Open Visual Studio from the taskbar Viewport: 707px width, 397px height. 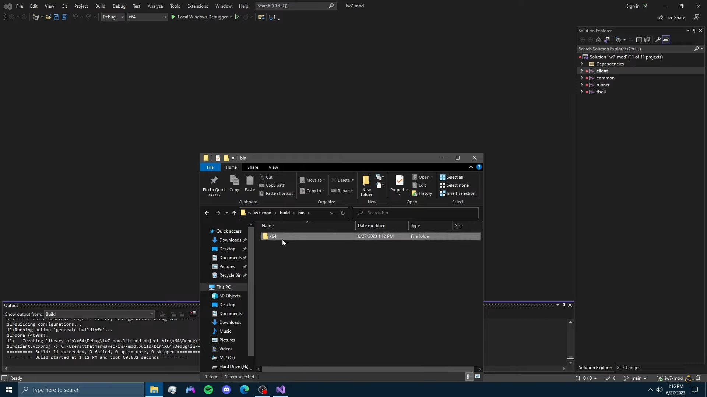click(x=281, y=390)
